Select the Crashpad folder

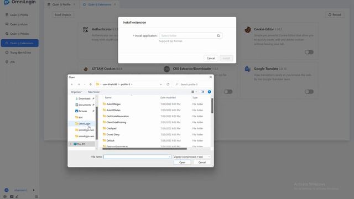(111, 128)
